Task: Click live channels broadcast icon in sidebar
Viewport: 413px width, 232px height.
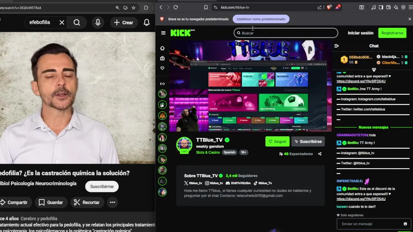Action: (x=162, y=84)
